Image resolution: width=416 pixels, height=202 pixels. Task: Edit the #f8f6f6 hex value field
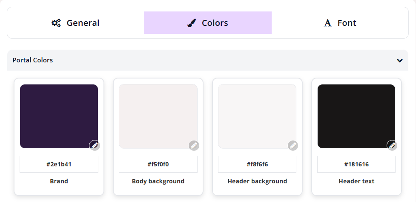tap(257, 164)
